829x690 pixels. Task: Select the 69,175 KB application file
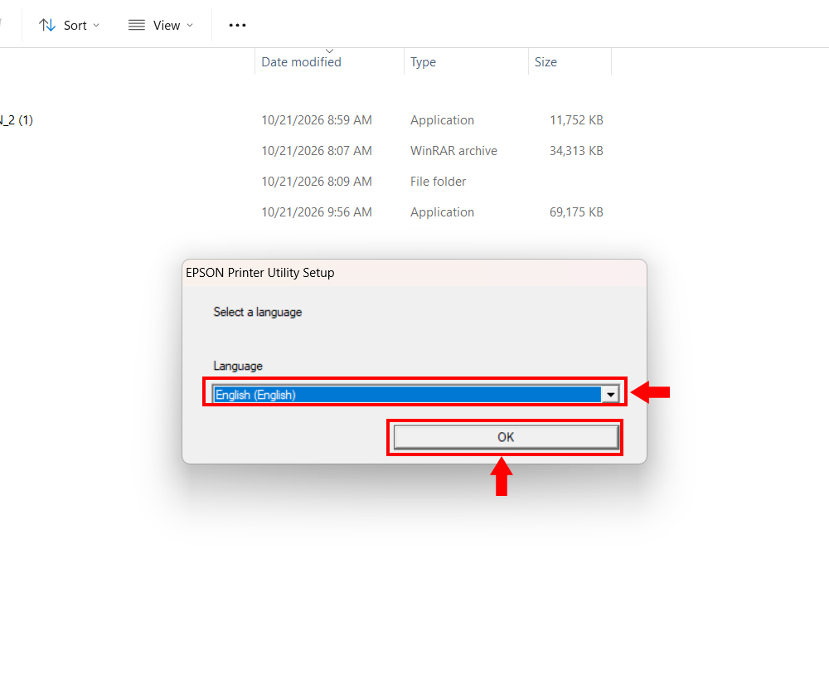pyautogui.click(x=302, y=212)
